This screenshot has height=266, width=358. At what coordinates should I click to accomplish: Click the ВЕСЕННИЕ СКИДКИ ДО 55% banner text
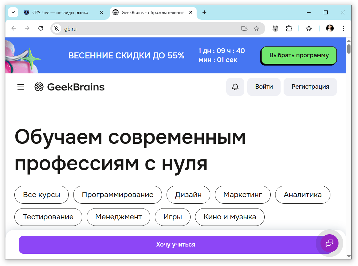(x=126, y=56)
